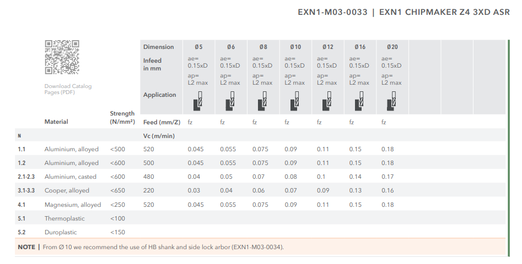
Task: Click the Ø5 application milling icon
Action: pos(197,102)
